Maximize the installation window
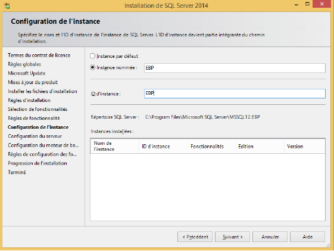The height and width of the screenshot is (251, 334). click(x=307, y=4)
